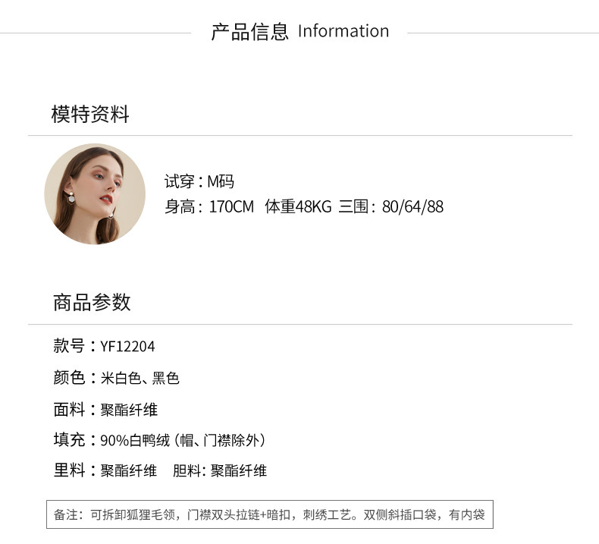Screen dimensions: 599x544
Task: Click the 里料 聚酯纤维 lining text
Action: pos(105,470)
